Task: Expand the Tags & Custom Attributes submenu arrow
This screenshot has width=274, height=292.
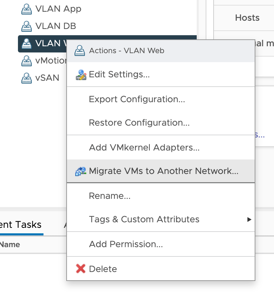Action: coord(249,220)
